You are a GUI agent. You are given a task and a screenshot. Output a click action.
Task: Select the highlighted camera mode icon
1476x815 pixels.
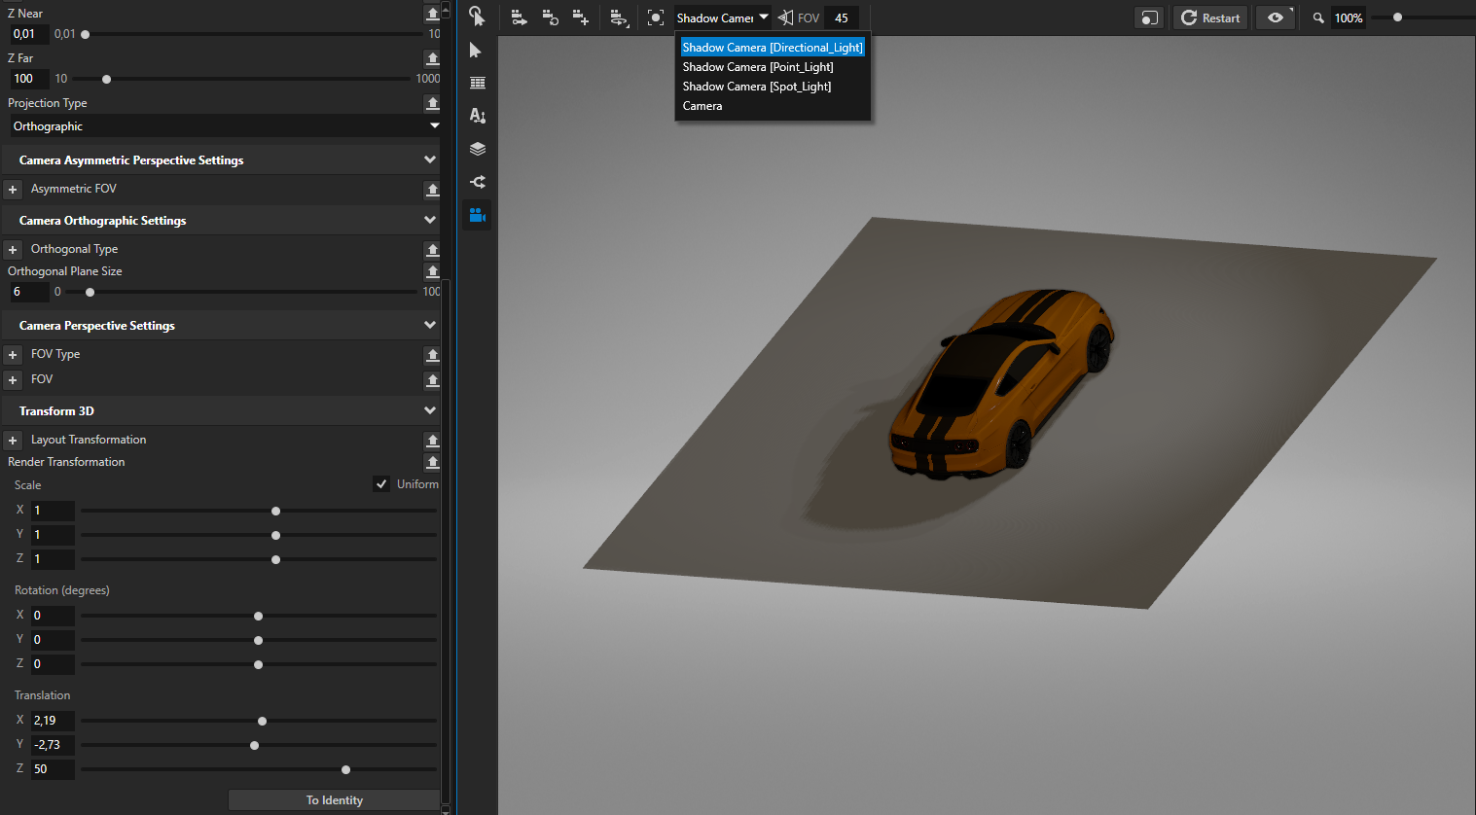pyautogui.click(x=477, y=214)
